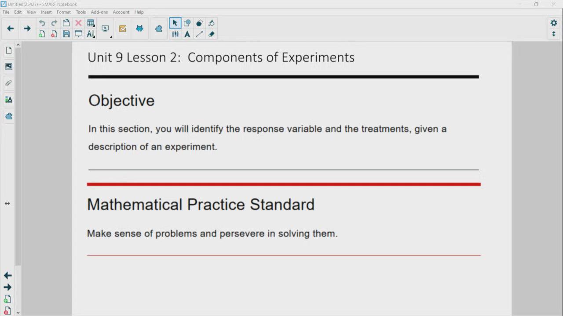The width and height of the screenshot is (563, 316).
Task: Switch sidebar side with horizontal double arrow
Action: 7,204
